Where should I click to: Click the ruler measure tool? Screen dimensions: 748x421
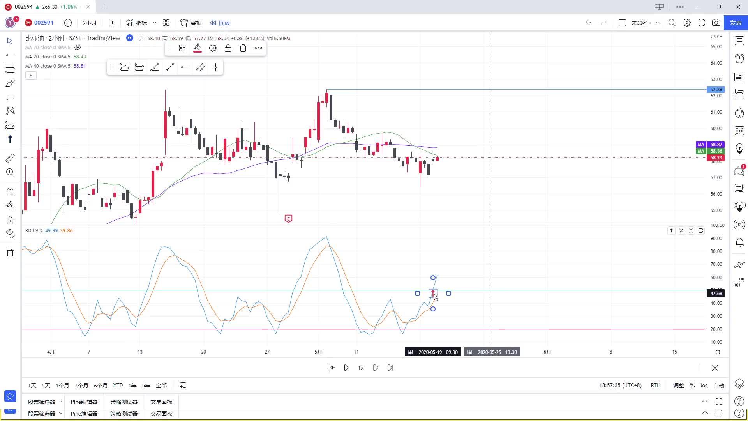click(10, 158)
